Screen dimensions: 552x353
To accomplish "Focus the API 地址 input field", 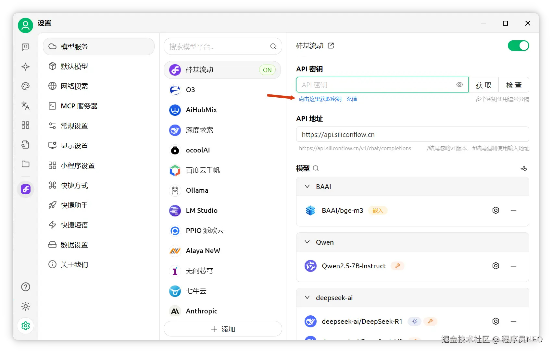I will [x=413, y=134].
